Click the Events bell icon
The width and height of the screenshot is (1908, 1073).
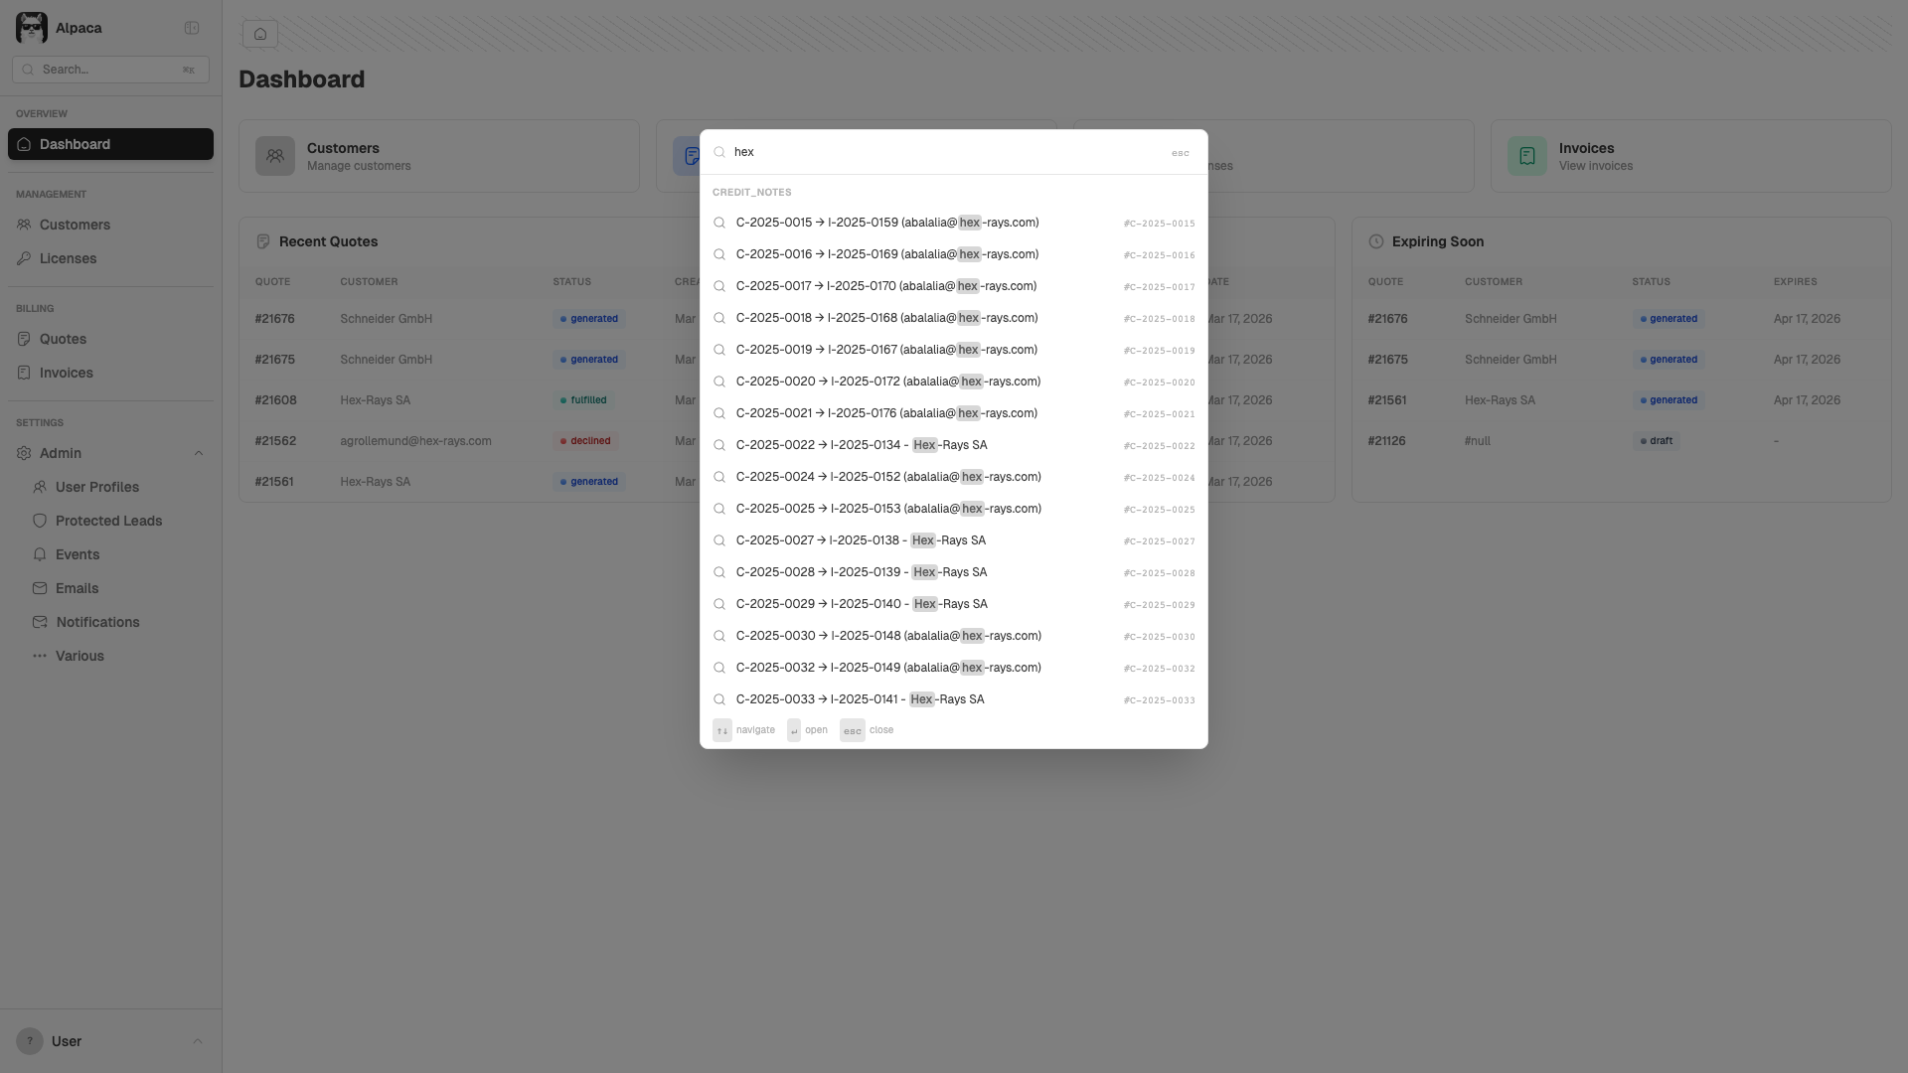(x=40, y=554)
